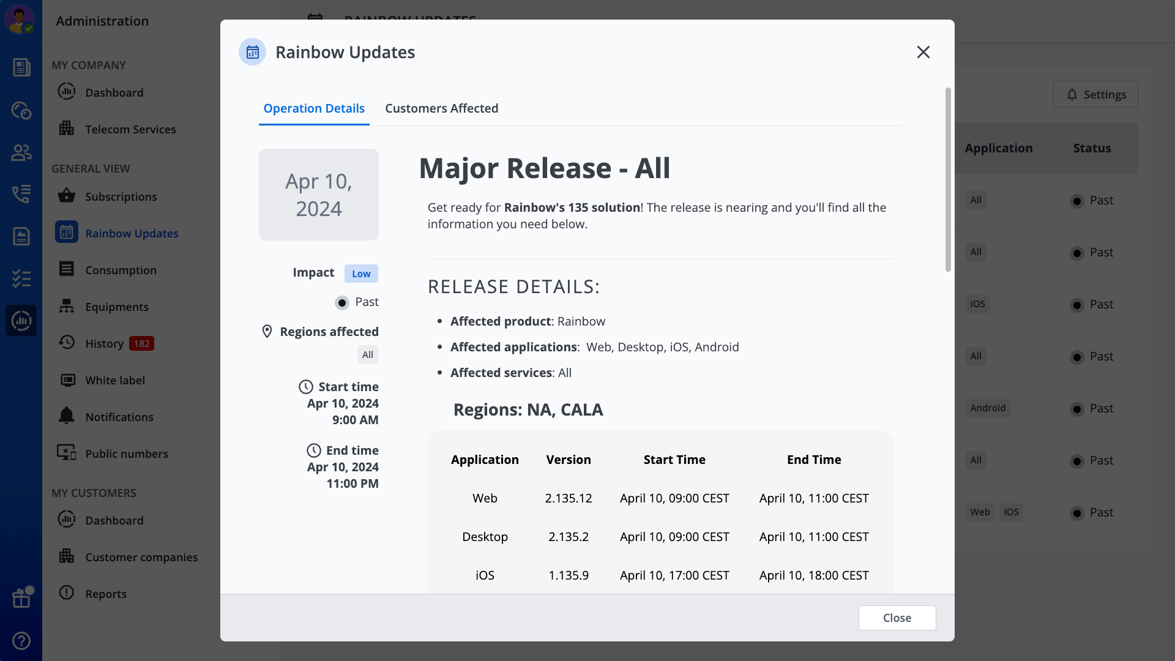Click the Past status in the dialog
Image resolution: width=1175 pixels, height=661 pixels.
pyautogui.click(x=357, y=302)
